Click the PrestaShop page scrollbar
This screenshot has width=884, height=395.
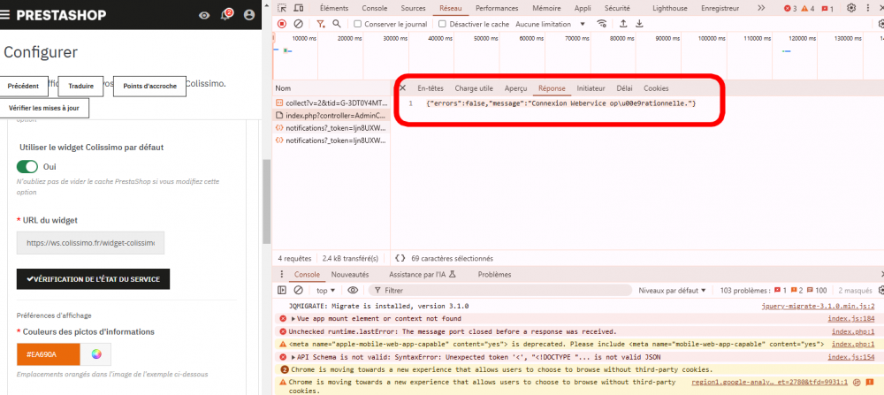267,201
